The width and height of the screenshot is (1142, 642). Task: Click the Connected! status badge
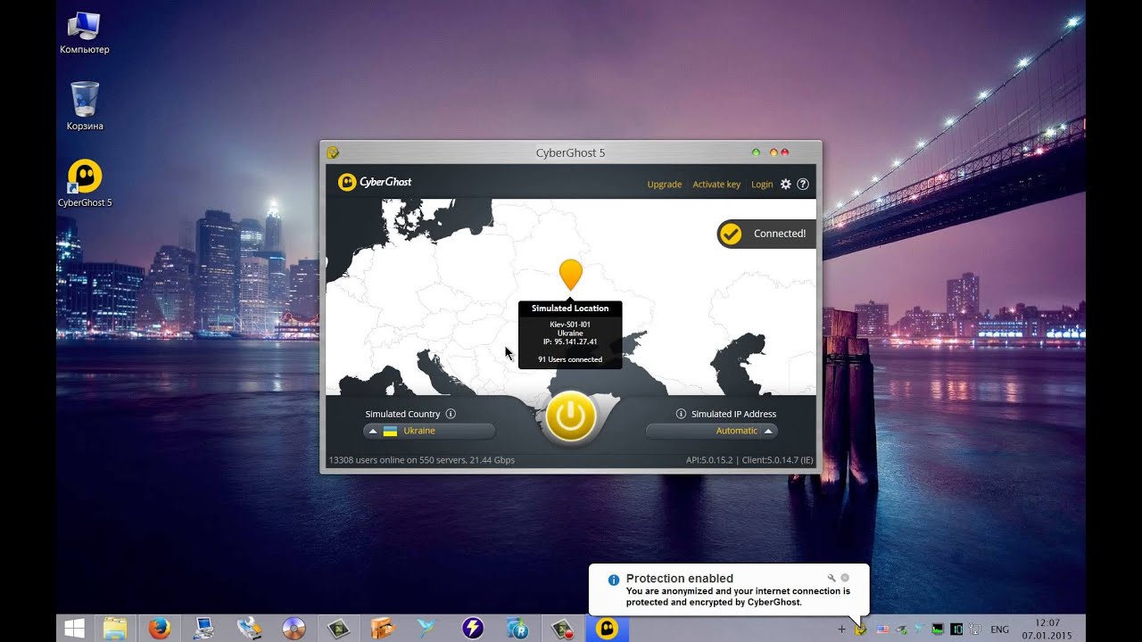pos(766,234)
